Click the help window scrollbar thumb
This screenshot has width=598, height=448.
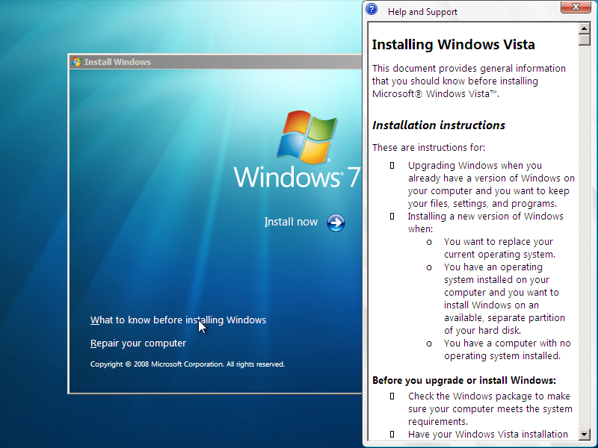585,40
